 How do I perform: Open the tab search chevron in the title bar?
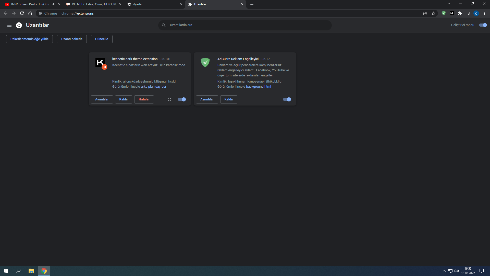[x=449, y=4]
